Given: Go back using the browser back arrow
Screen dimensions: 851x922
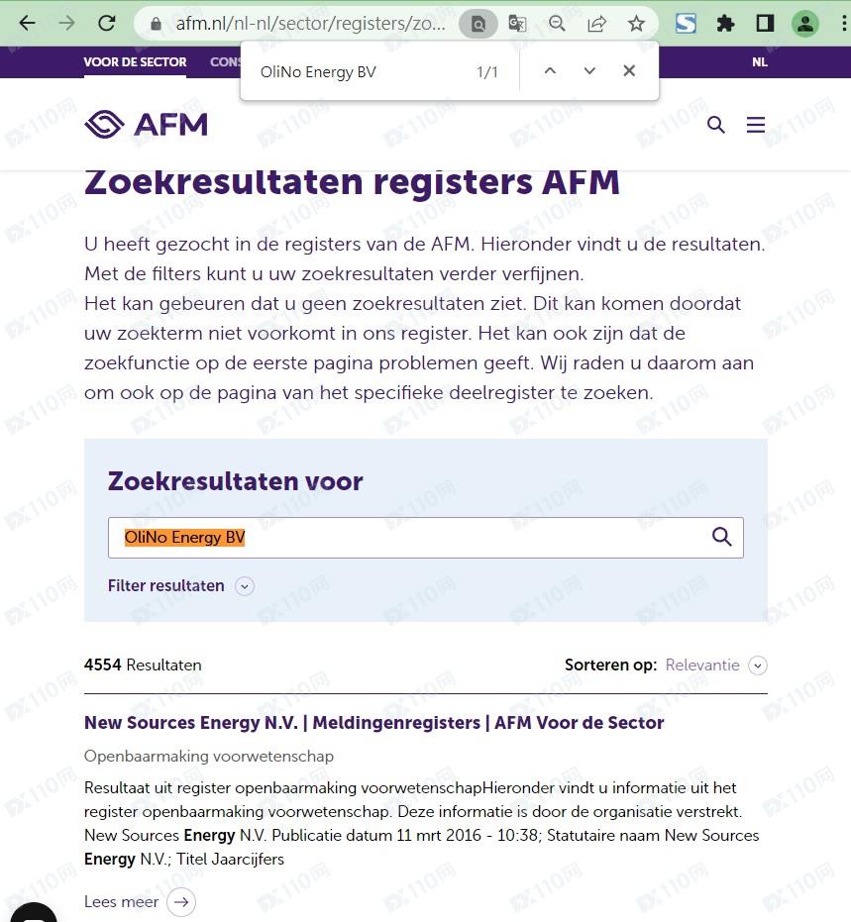Looking at the screenshot, I should tap(27, 23).
